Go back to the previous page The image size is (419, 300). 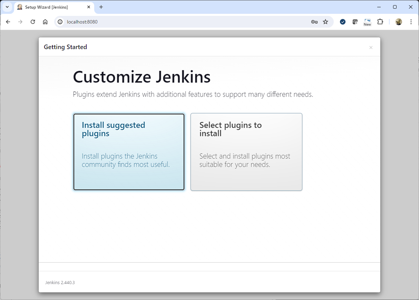[8, 21]
